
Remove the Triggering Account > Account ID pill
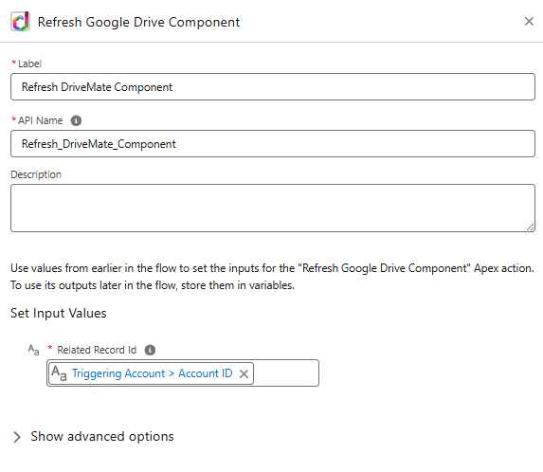244,373
